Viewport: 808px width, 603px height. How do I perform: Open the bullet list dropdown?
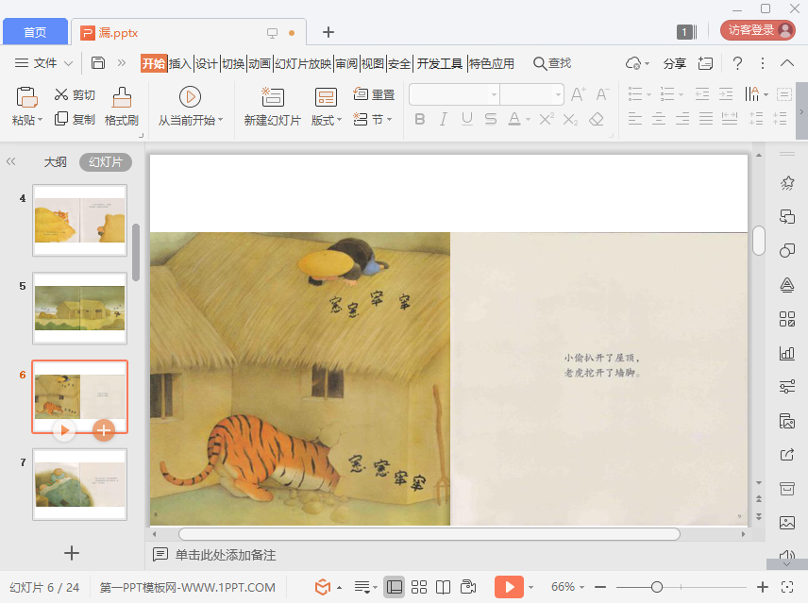(648, 94)
